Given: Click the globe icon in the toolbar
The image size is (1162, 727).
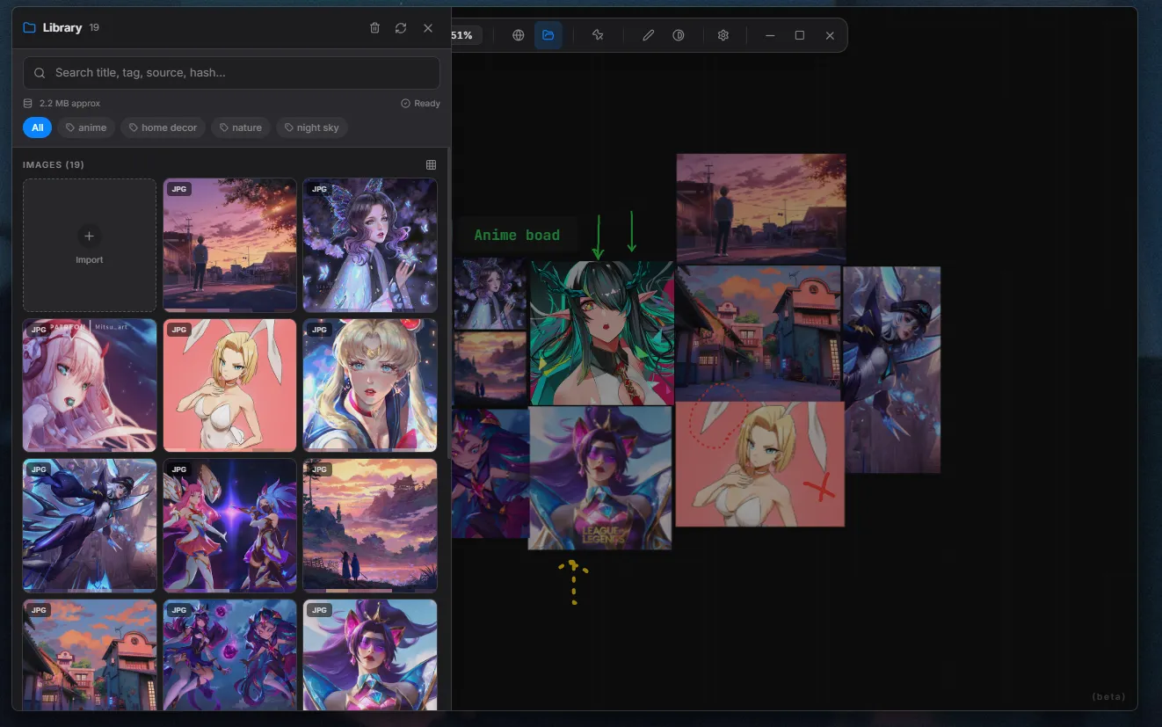Looking at the screenshot, I should pyautogui.click(x=519, y=35).
